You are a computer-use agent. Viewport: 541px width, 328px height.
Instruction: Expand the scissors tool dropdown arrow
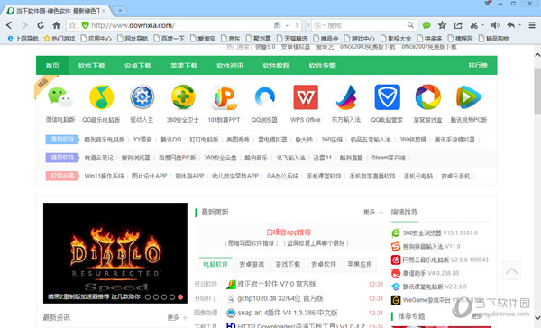[x=482, y=25]
